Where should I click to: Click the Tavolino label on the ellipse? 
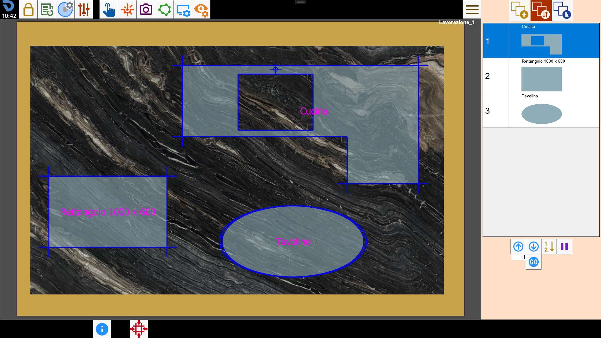pos(293,242)
